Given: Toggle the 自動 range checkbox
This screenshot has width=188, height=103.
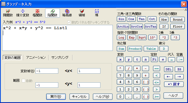Looking at the screenshot, I should pos(23,81).
